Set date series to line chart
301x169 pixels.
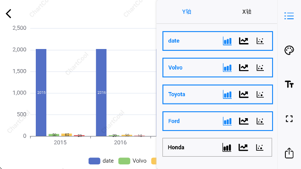pos(244,41)
